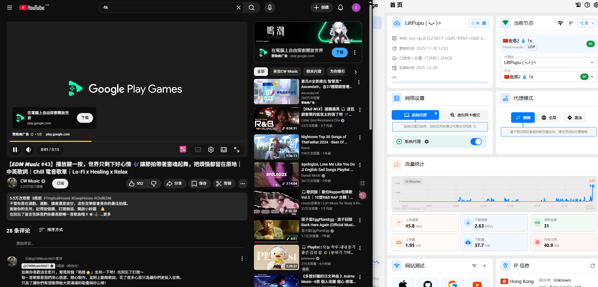This screenshot has height=287, width=598.
Task: Expand the chip filters with right chevron
Action: click(356, 72)
